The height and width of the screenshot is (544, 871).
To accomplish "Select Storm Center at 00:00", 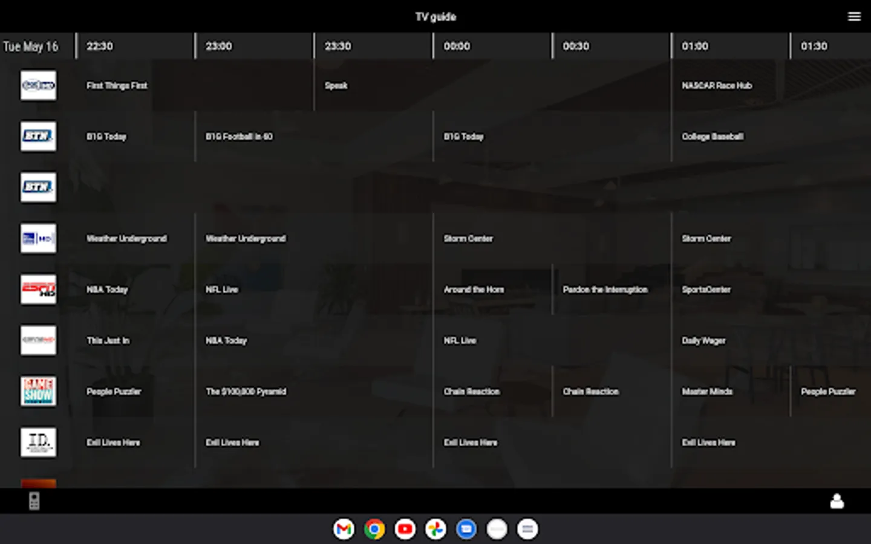I will [468, 239].
